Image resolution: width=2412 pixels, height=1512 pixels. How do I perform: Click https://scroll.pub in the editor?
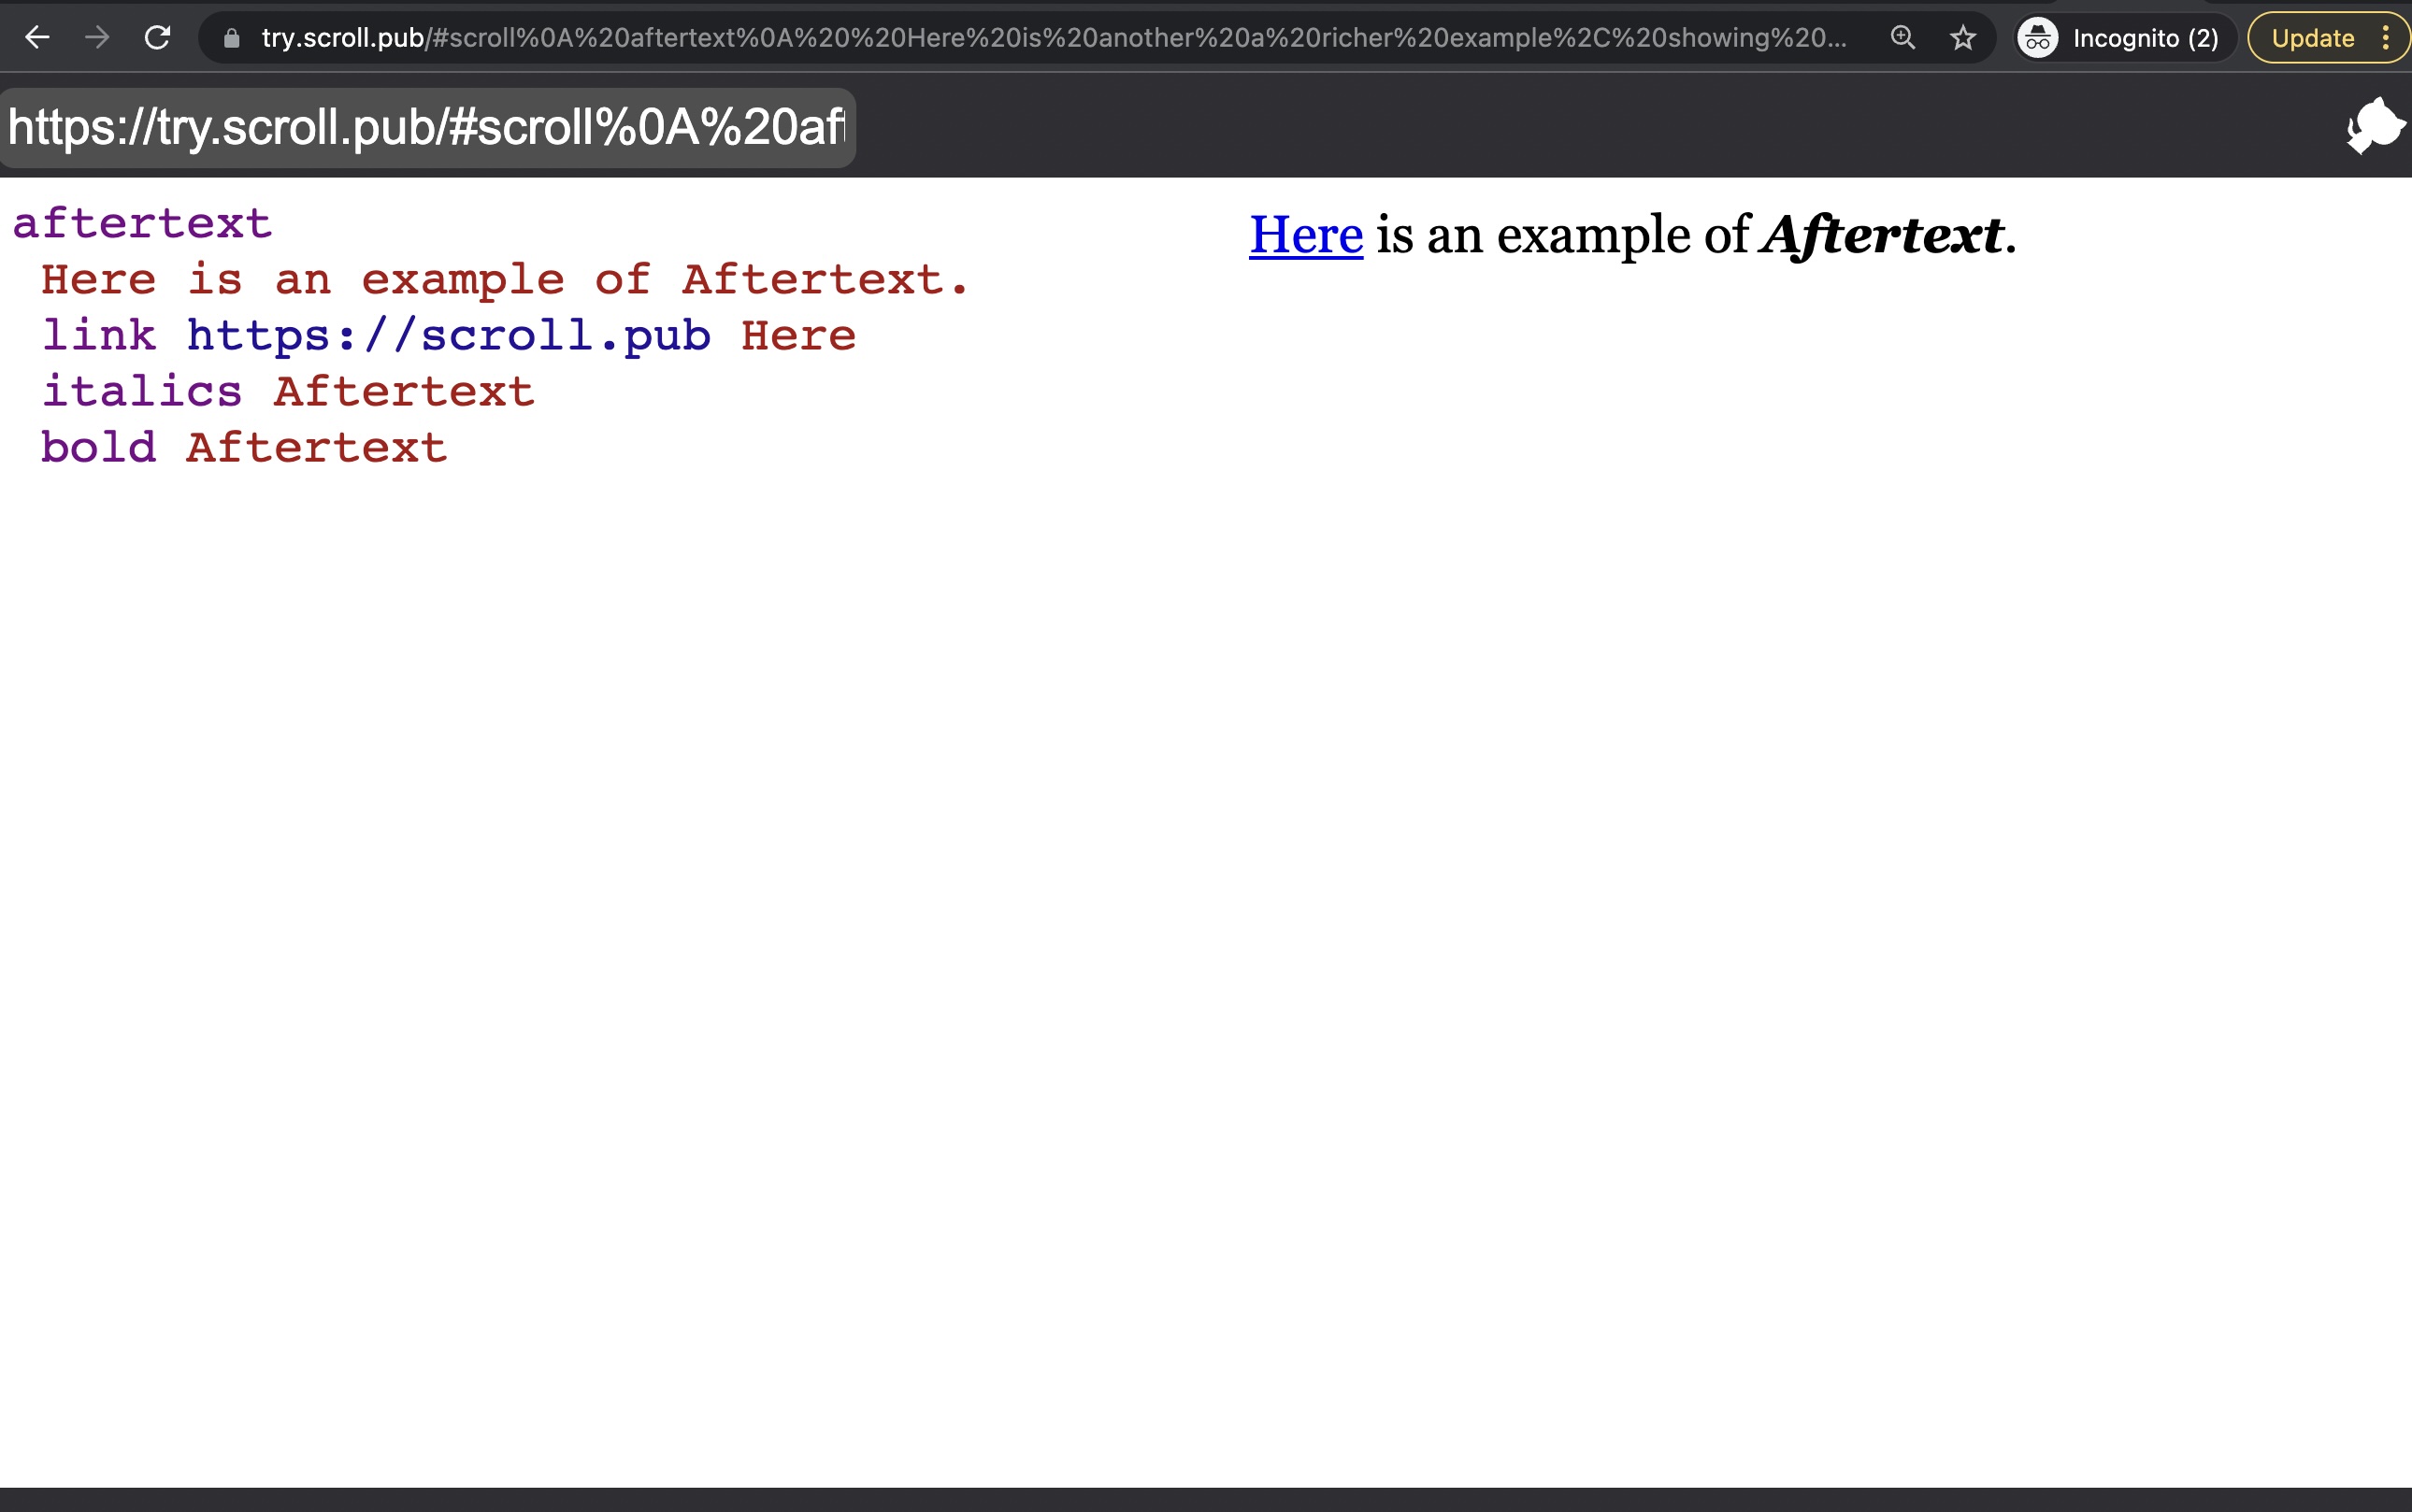tap(448, 335)
